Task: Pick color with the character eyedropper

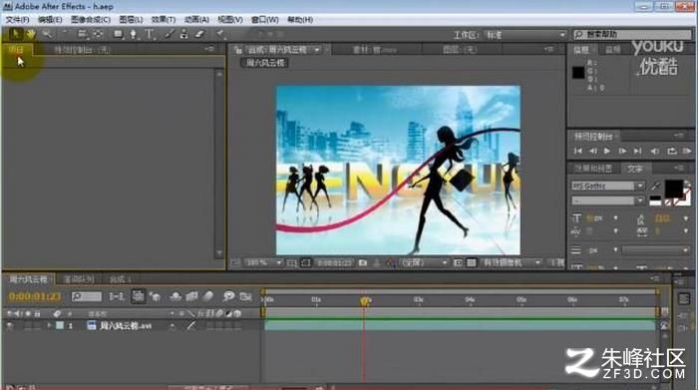Action: [655, 186]
